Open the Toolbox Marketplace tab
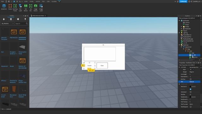This screenshot has width=202, height=114. point(4,19)
